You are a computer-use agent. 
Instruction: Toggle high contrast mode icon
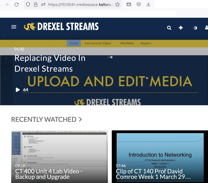pyautogui.click(x=195, y=28)
